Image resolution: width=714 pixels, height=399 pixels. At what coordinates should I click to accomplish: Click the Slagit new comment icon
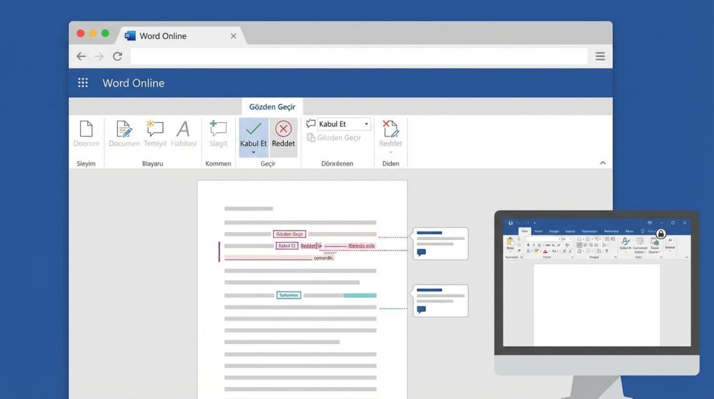pyautogui.click(x=218, y=129)
